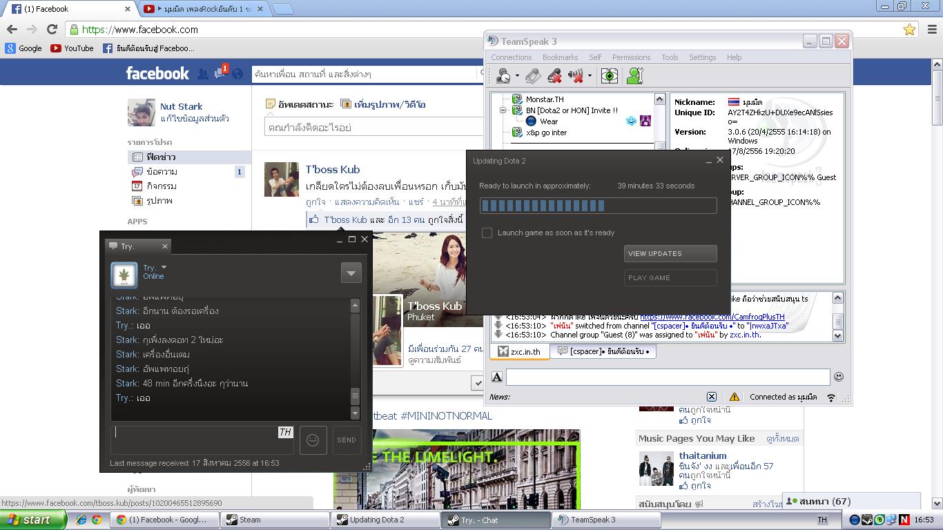The width and height of the screenshot is (943, 530).
Task: Close TeamSpeak news ticker X icon
Action: (712, 397)
